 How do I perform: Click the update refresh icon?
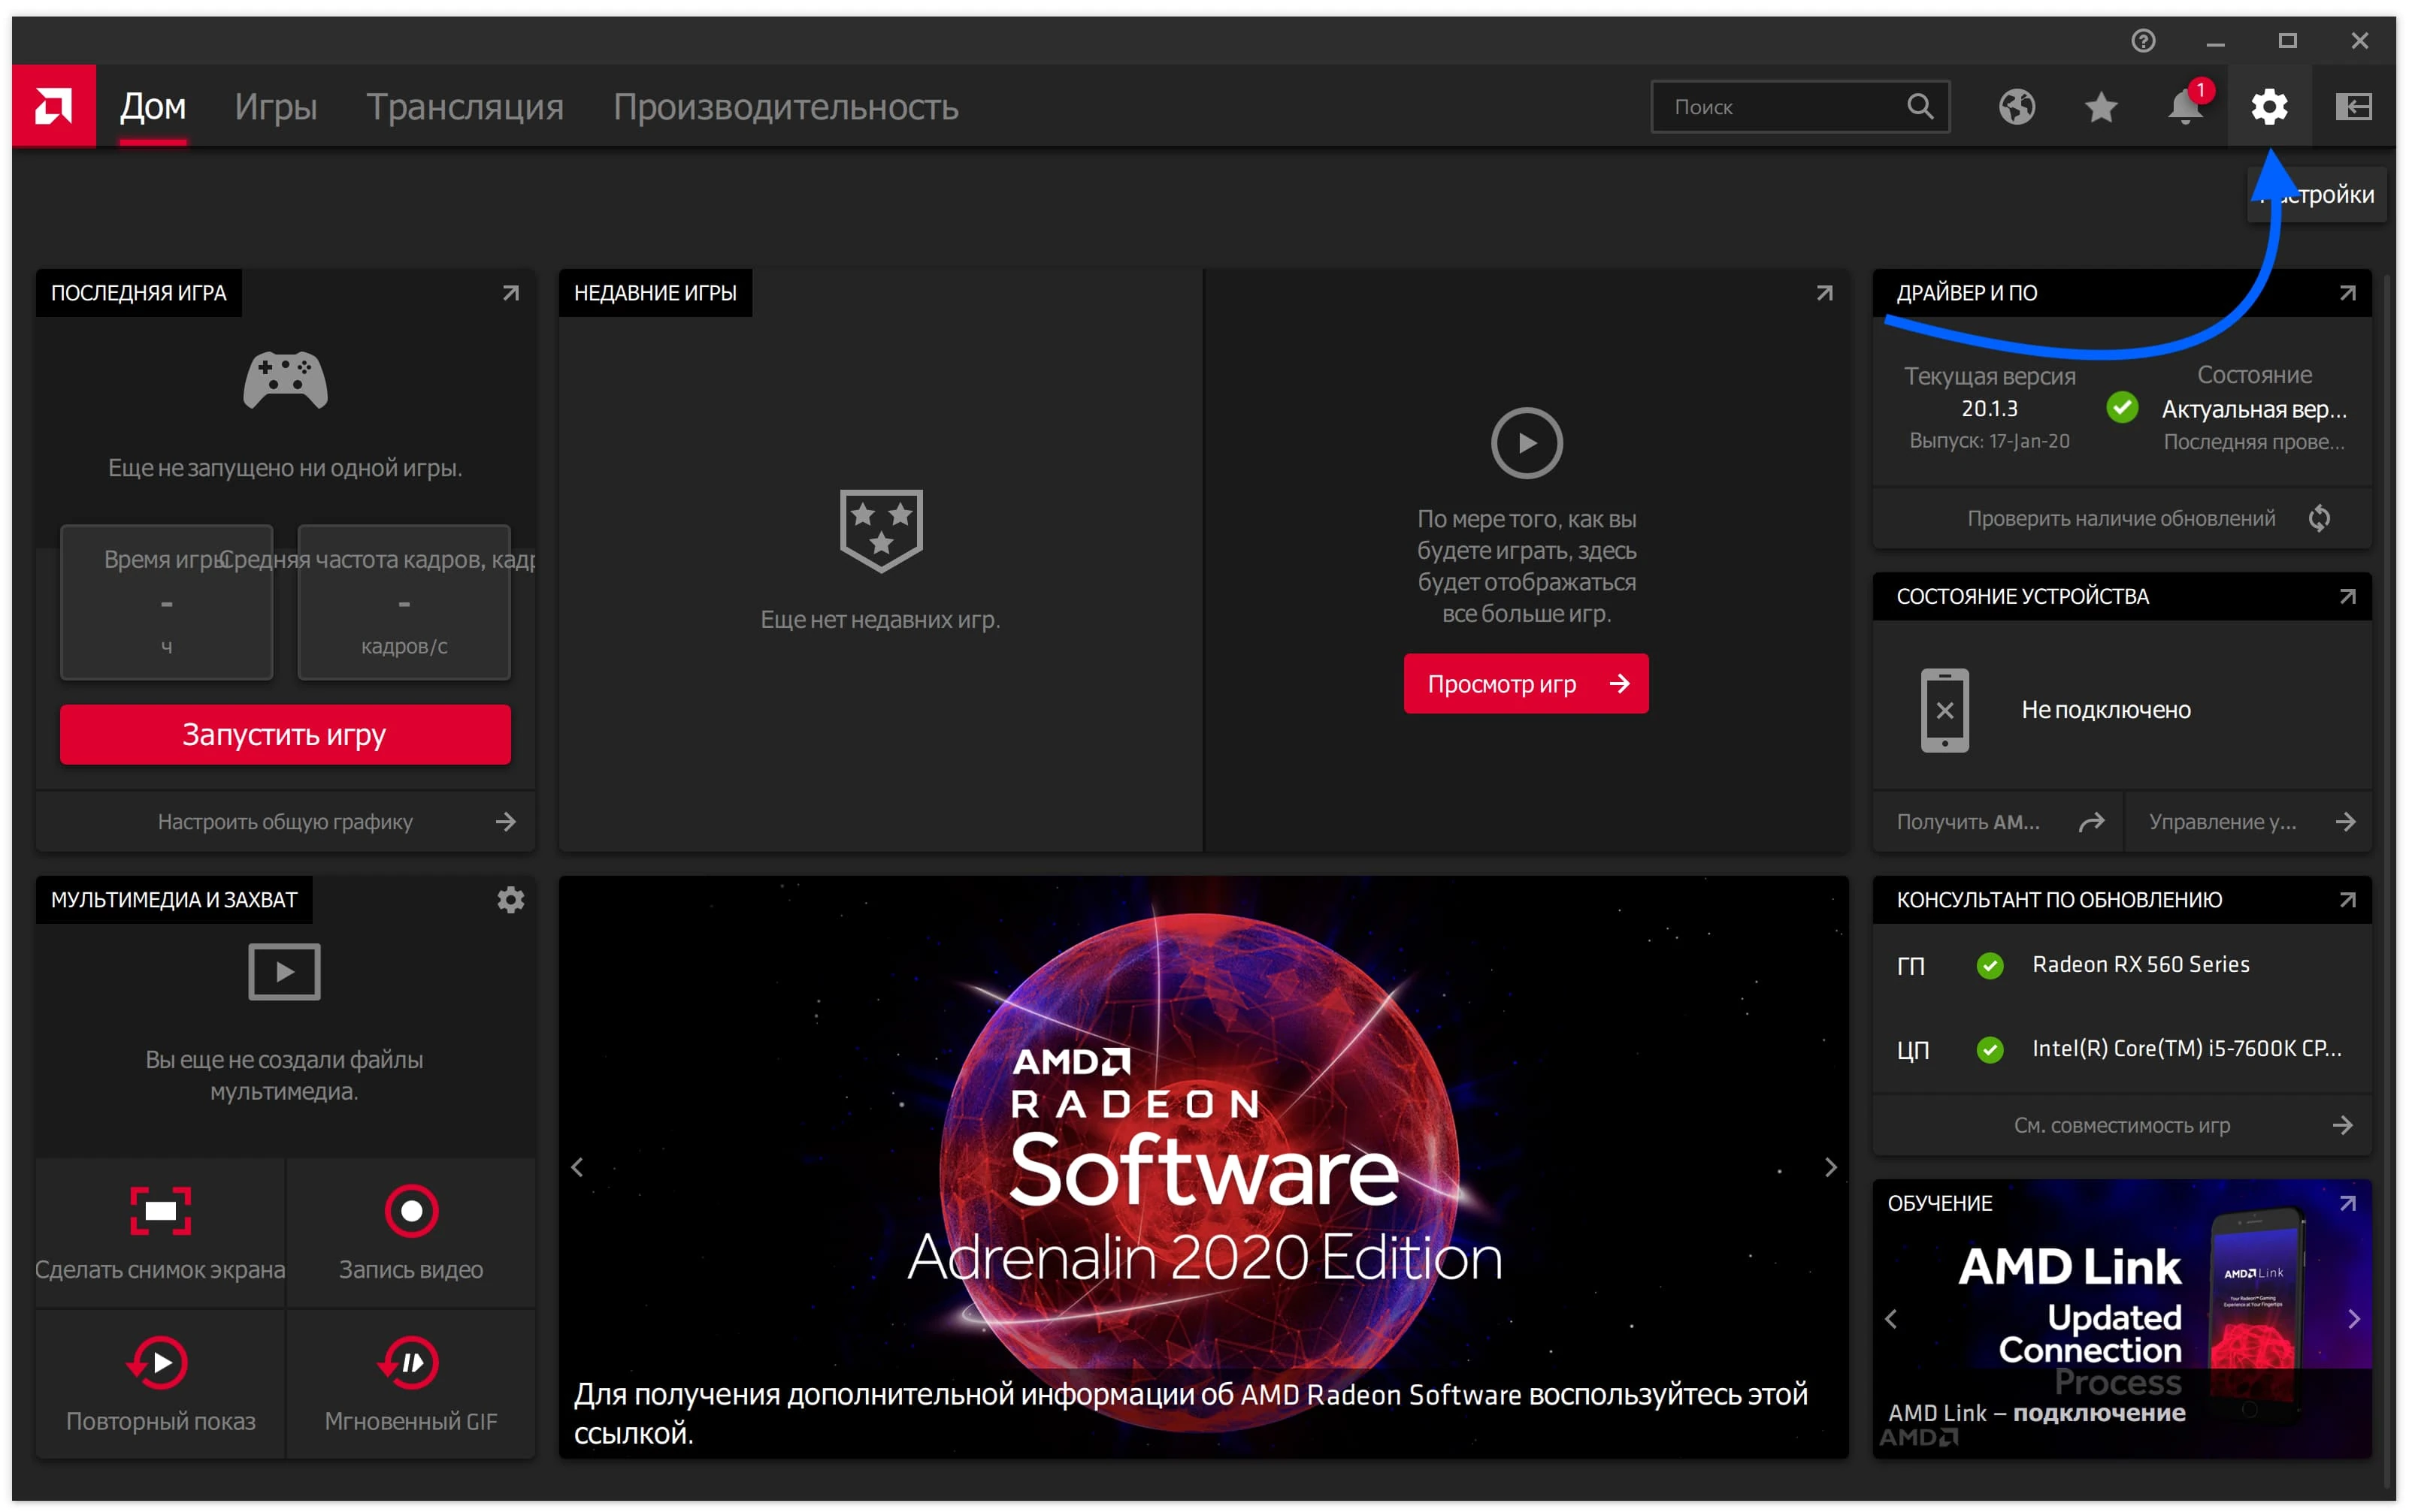(x=2322, y=518)
